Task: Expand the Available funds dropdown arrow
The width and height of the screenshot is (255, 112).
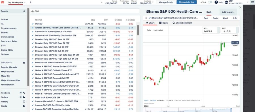Action: pyautogui.click(x=153, y=2)
